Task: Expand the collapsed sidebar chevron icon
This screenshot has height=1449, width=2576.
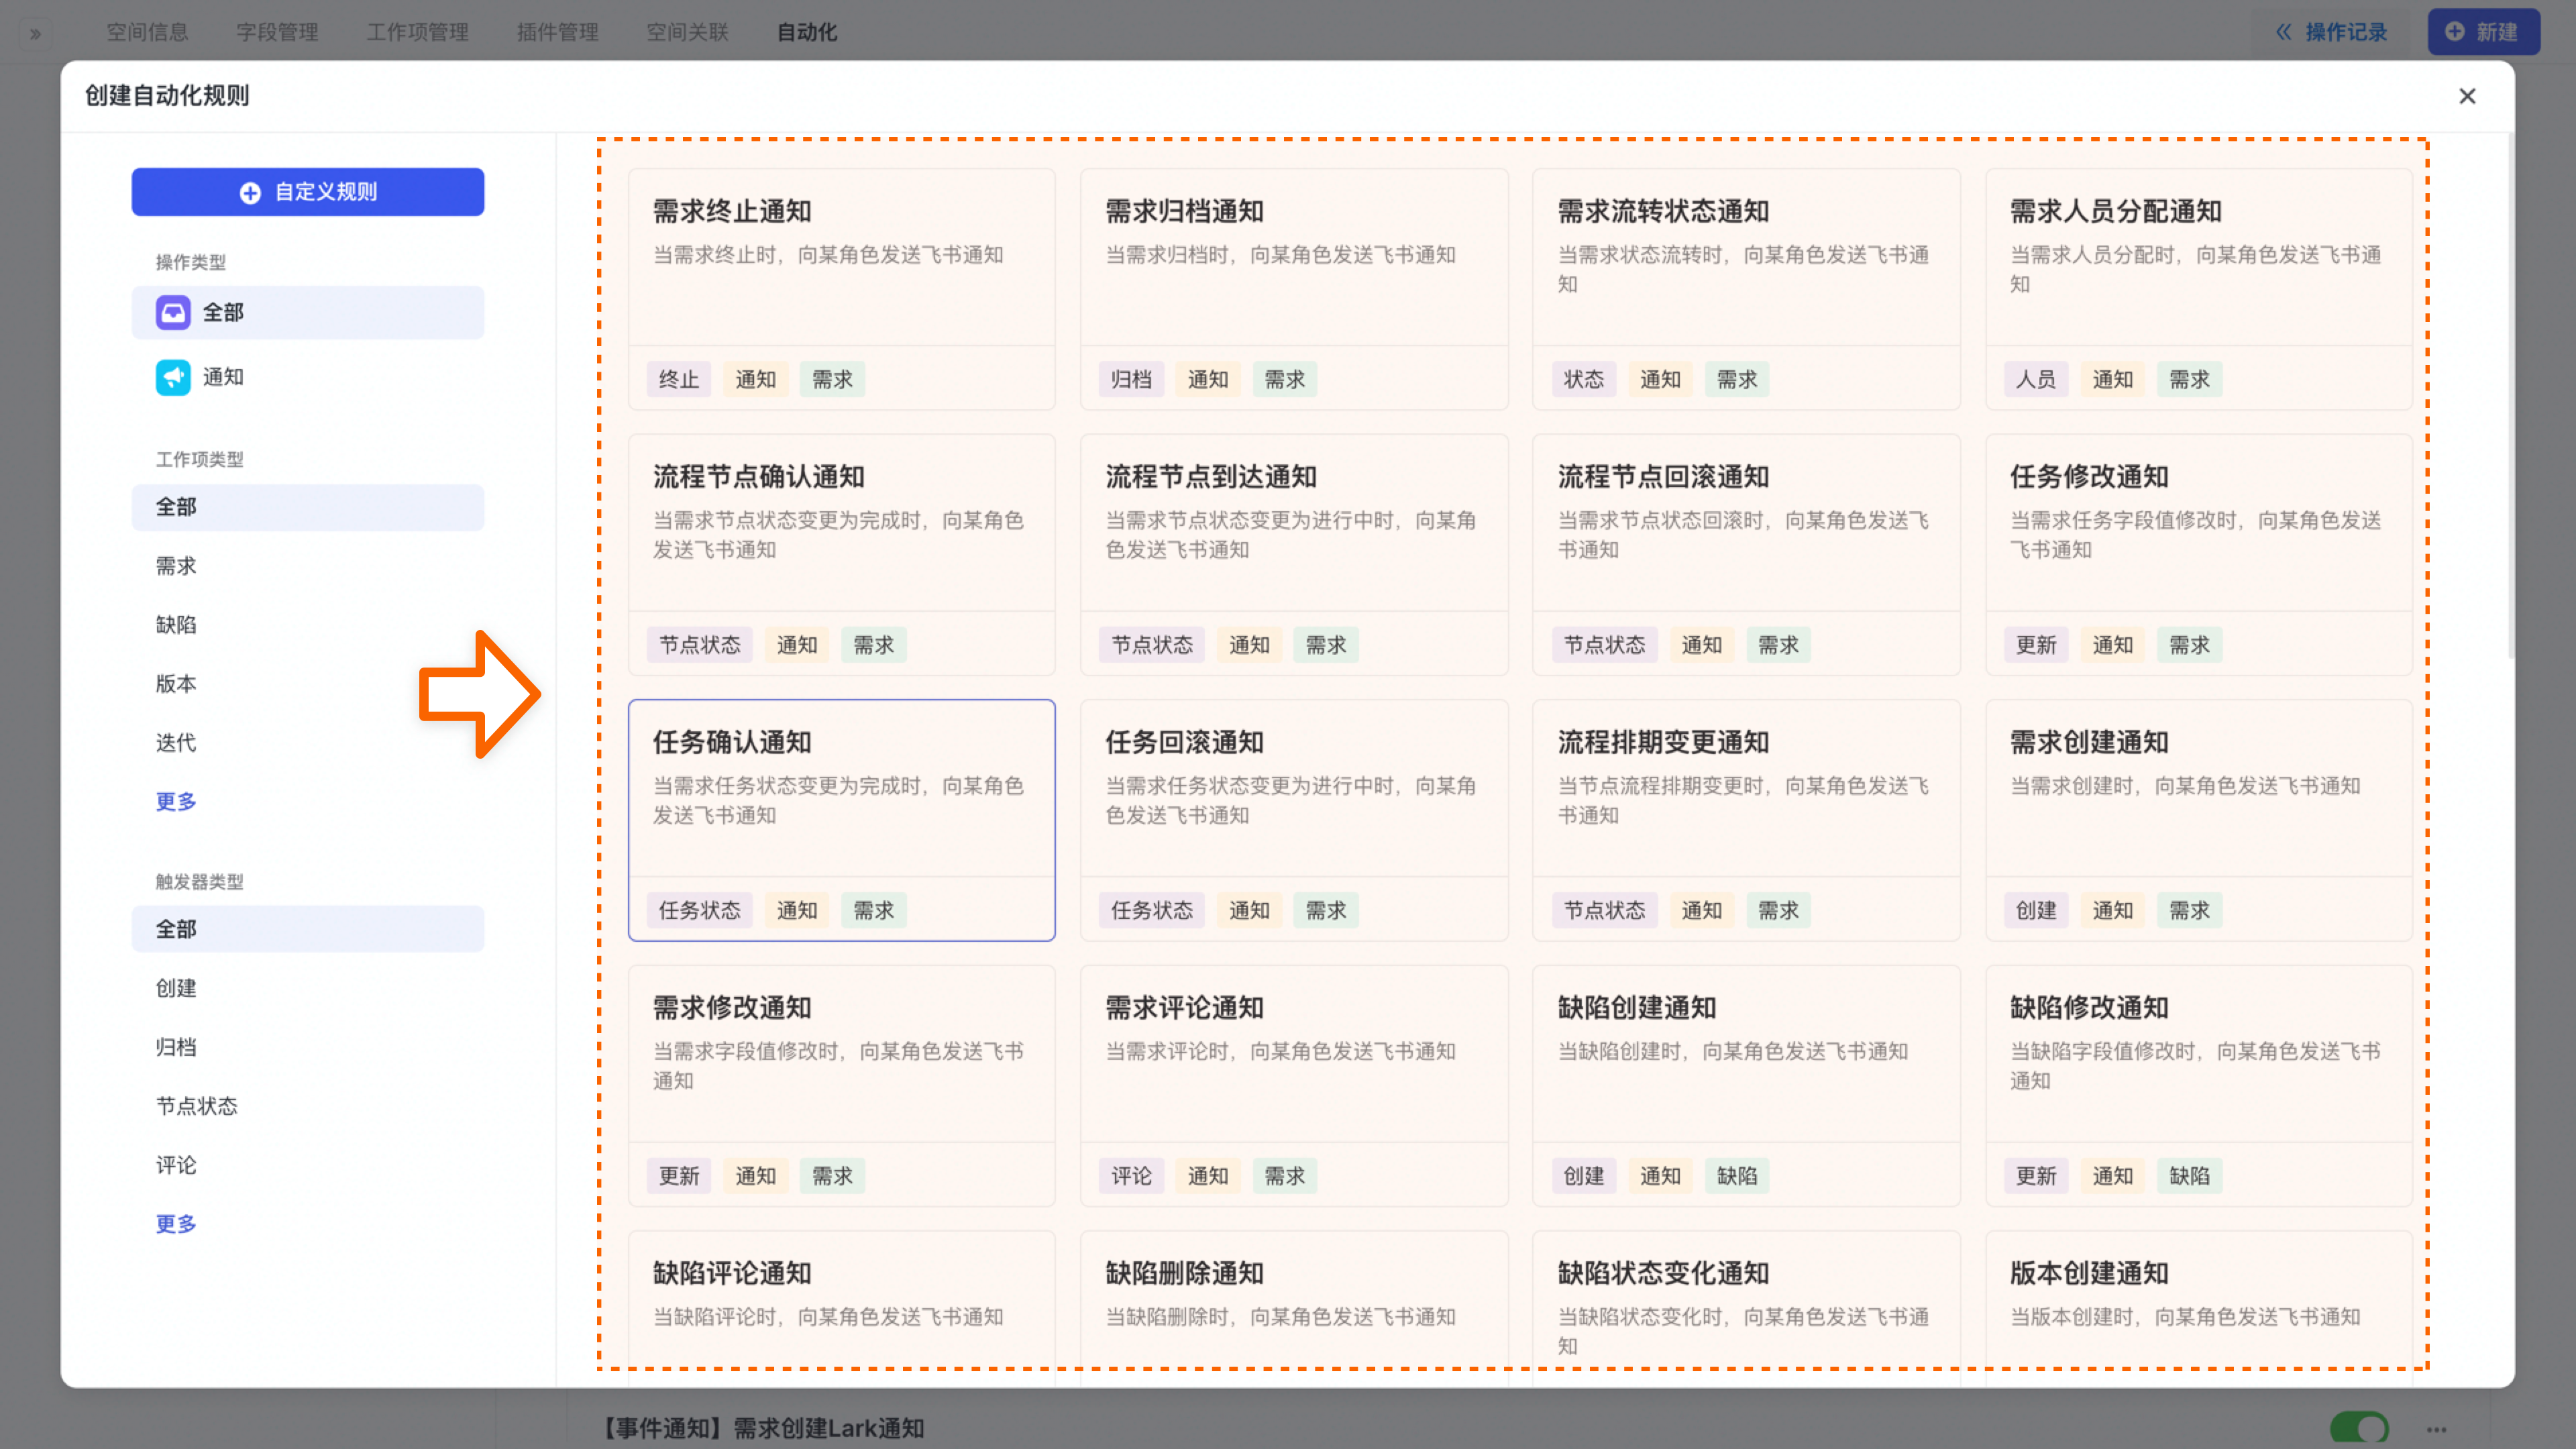Action: coord(35,33)
